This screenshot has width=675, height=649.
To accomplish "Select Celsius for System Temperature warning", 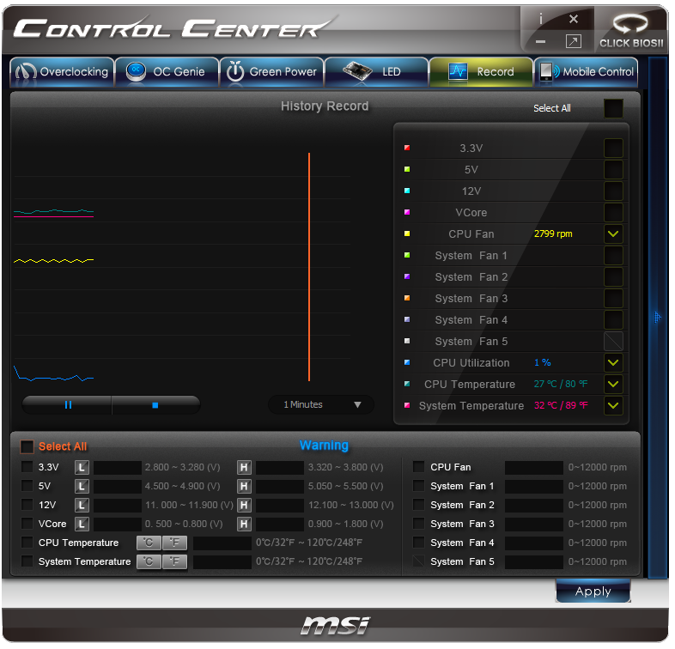I will tap(149, 562).
